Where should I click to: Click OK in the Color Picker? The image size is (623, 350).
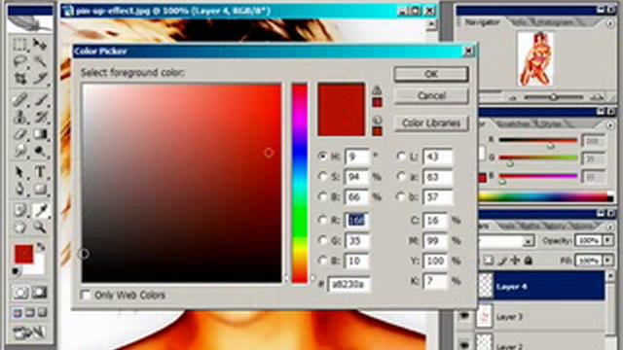coord(431,74)
